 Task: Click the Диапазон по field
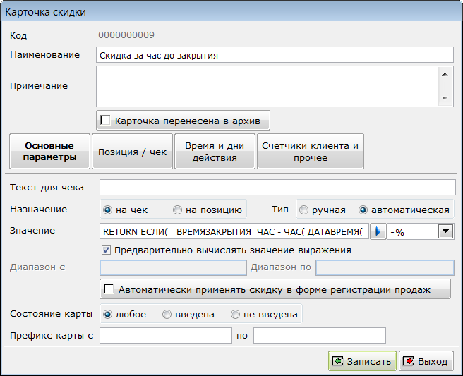[385, 267]
